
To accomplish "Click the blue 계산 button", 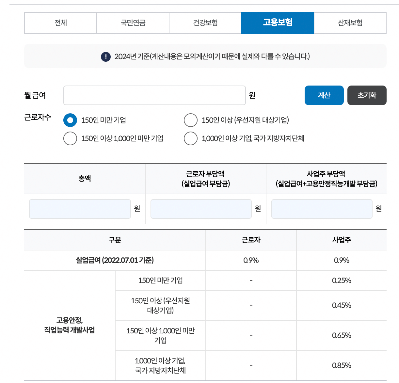I will [x=324, y=95].
